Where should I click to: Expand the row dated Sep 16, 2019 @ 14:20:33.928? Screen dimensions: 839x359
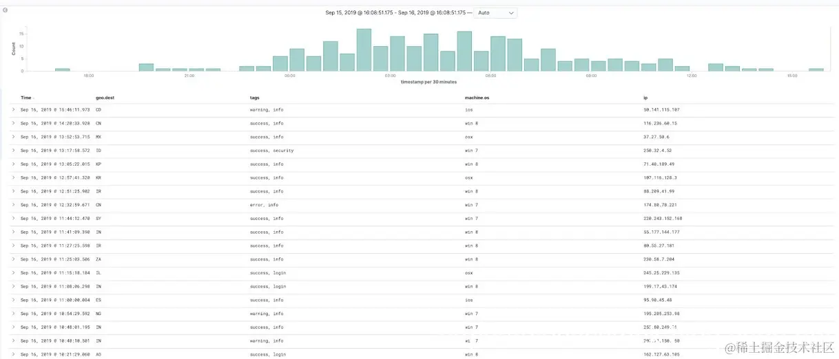[13, 123]
